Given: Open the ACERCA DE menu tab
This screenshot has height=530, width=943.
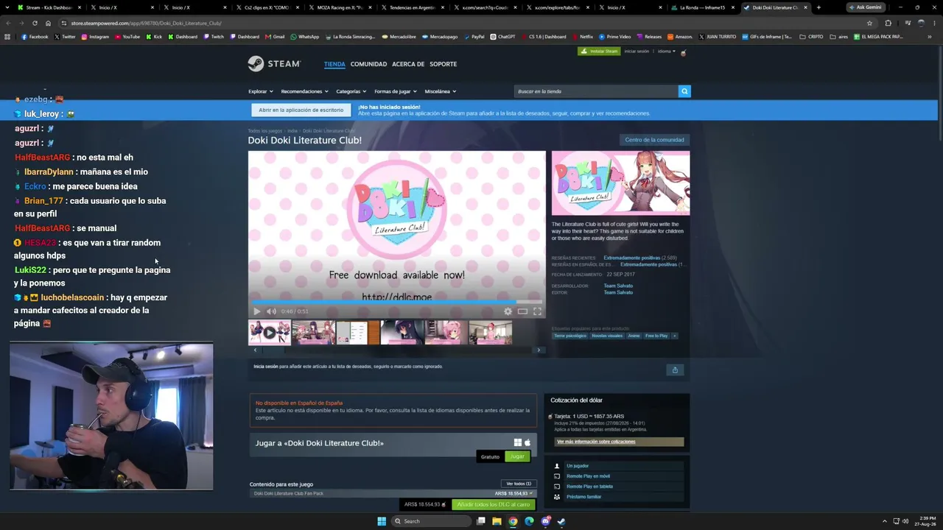Looking at the screenshot, I should [x=408, y=64].
